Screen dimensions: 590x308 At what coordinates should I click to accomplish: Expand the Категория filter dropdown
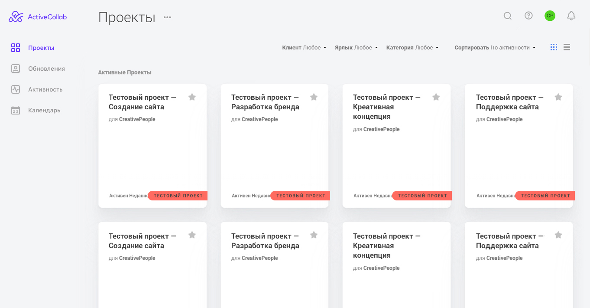coord(412,48)
